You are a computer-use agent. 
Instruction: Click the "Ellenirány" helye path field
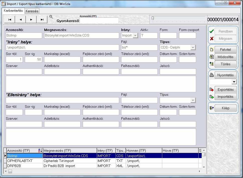pyautogui.click(x=62, y=100)
